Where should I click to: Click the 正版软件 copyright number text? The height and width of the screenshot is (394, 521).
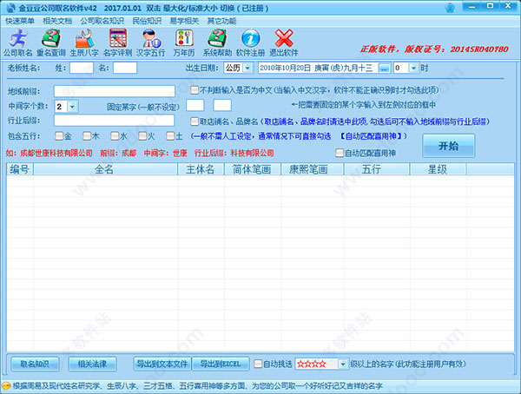point(434,49)
